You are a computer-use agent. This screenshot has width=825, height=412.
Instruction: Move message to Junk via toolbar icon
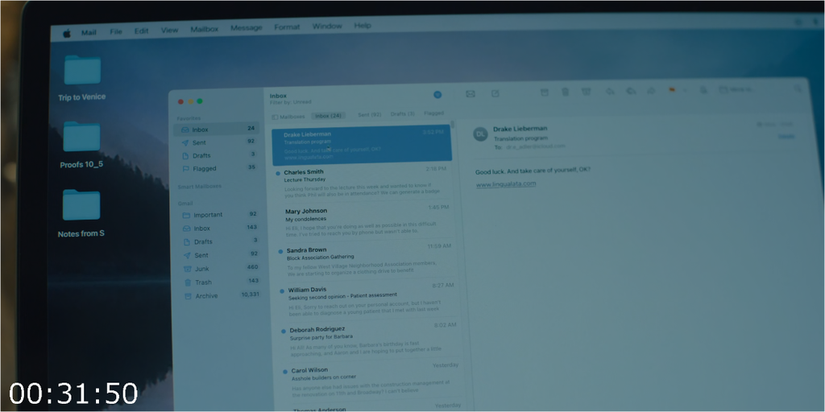587,92
